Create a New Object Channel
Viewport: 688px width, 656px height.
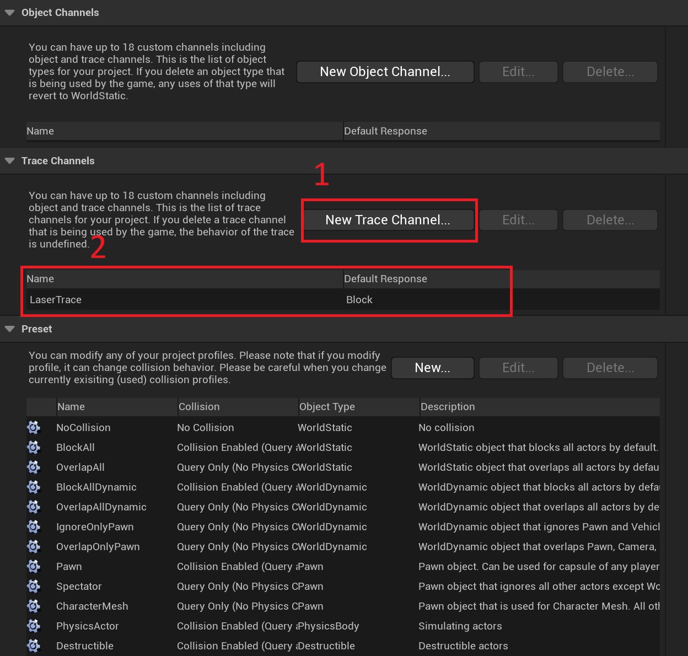(x=385, y=72)
